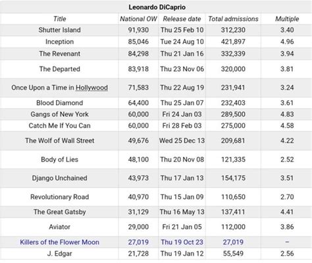Select the Shutter Island title cell
Image resolution: width=312 pixels, height=263 pixels.
(x=59, y=30)
